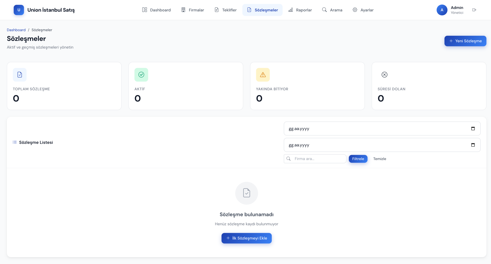
Task: Open the calendar picker of first date field
Action: tap(473, 129)
